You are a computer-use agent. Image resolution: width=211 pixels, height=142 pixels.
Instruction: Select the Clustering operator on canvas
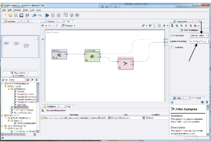92,55
